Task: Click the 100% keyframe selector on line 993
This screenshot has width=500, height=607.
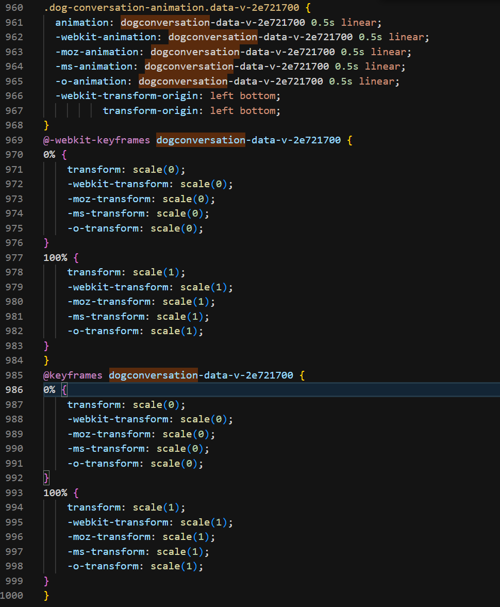Action: [x=55, y=493]
